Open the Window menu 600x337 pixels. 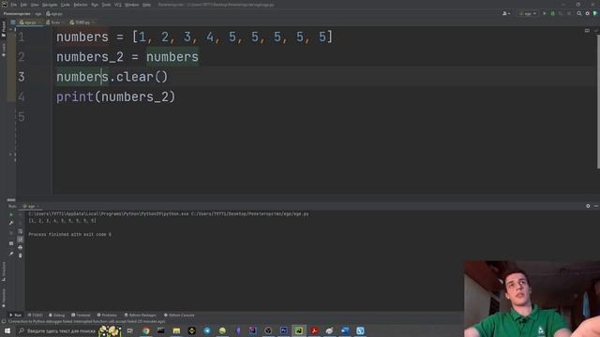[x=131, y=5]
